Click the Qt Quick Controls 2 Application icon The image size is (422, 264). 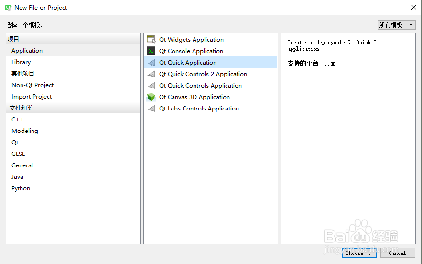151,74
